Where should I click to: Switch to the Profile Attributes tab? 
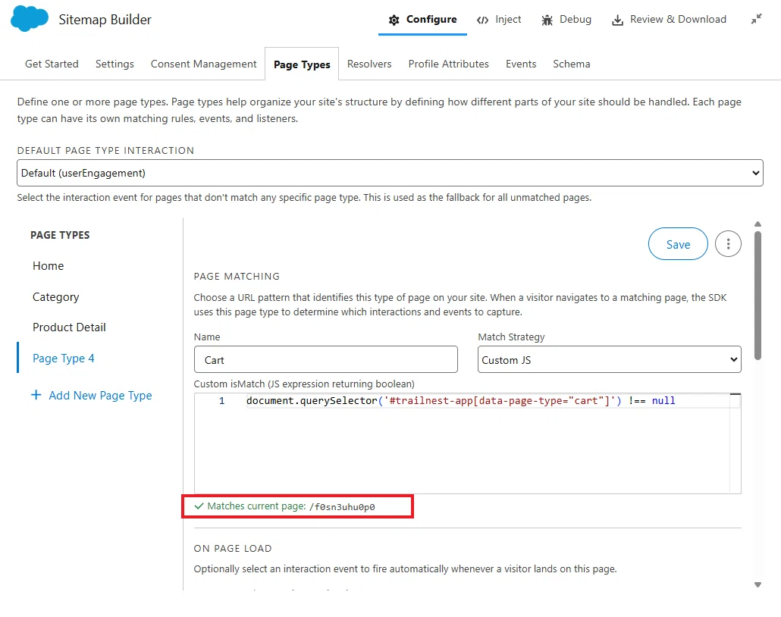click(x=448, y=64)
